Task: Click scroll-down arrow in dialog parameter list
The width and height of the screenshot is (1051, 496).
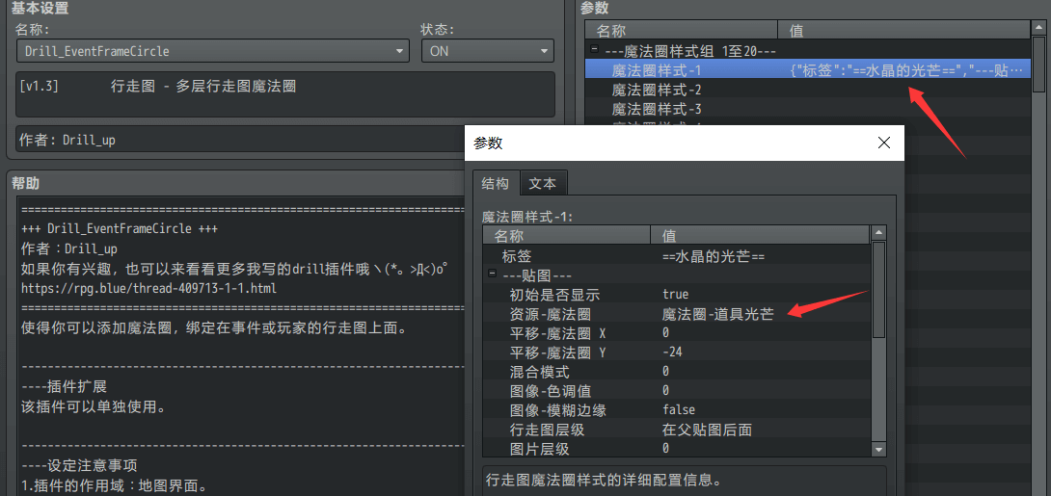Action: (877, 449)
